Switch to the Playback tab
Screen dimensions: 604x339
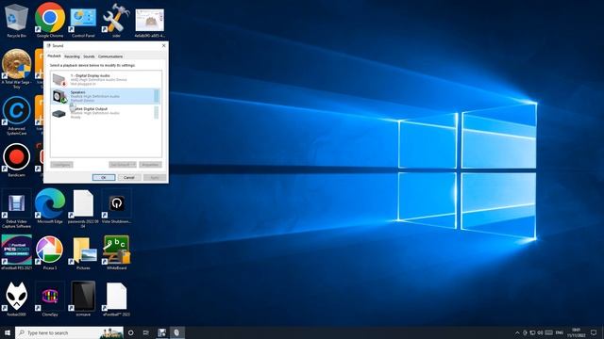(x=54, y=56)
